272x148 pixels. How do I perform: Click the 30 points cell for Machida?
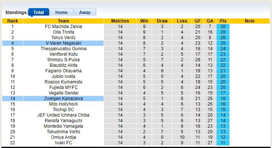223,27
